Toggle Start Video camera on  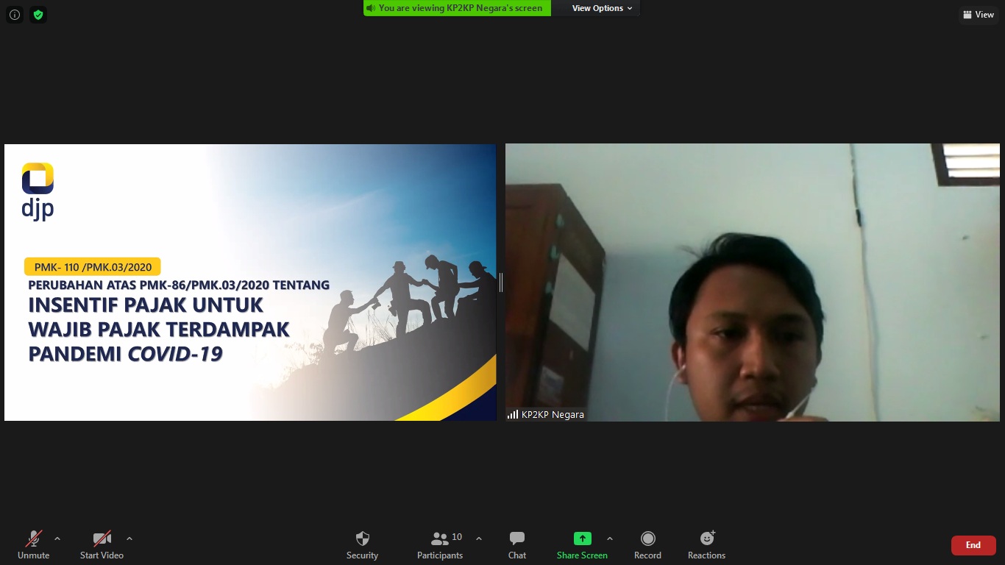pos(102,544)
